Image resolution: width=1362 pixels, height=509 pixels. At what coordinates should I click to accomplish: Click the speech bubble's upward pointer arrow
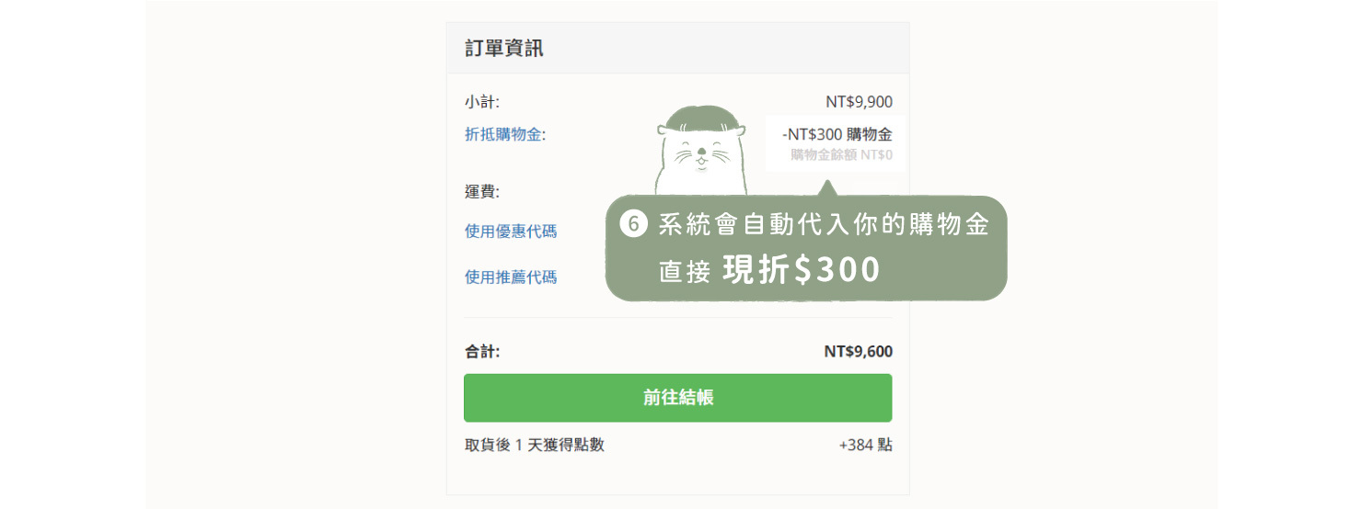coord(827,189)
